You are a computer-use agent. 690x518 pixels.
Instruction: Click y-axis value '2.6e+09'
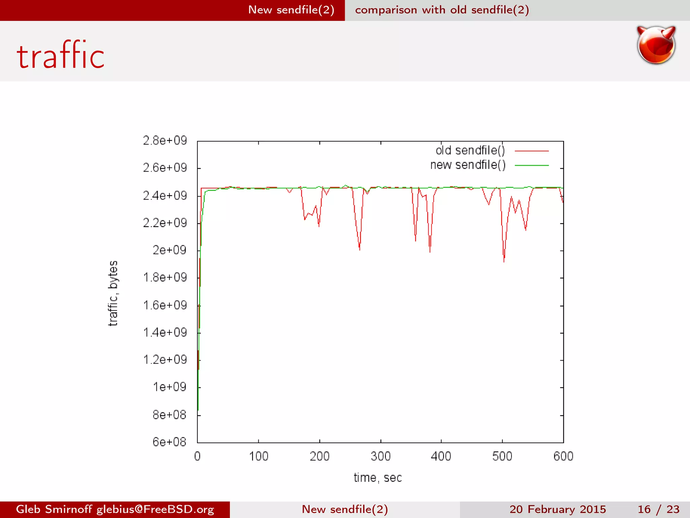[x=165, y=168]
